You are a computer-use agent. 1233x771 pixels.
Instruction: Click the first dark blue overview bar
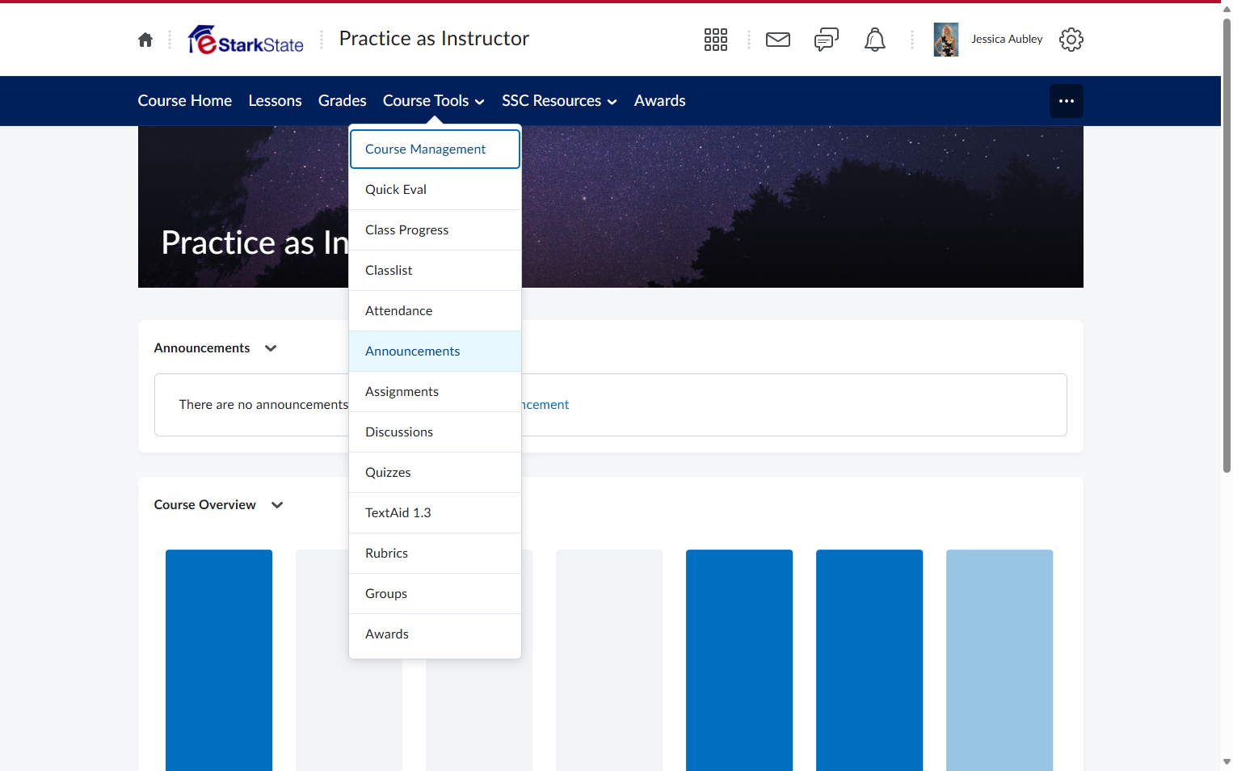pos(219,660)
